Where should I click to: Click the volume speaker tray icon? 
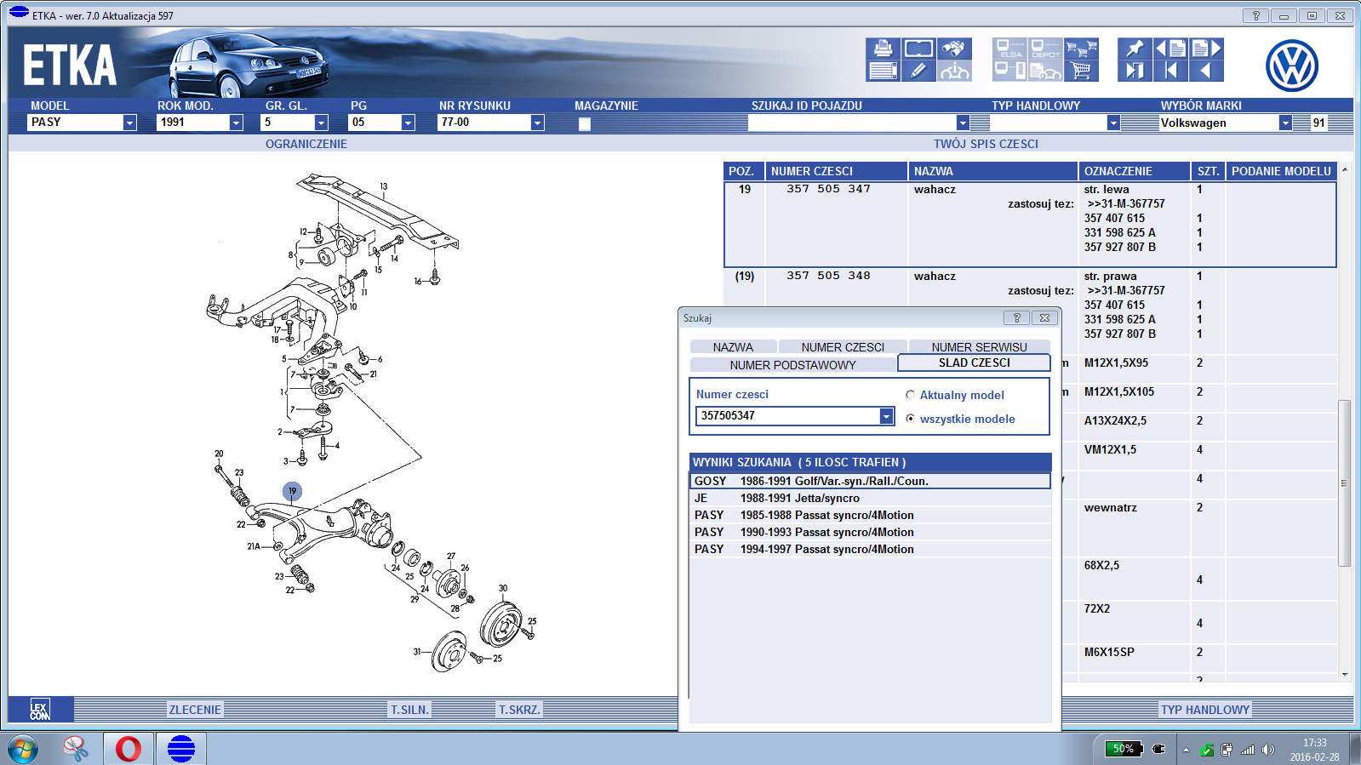1268,750
